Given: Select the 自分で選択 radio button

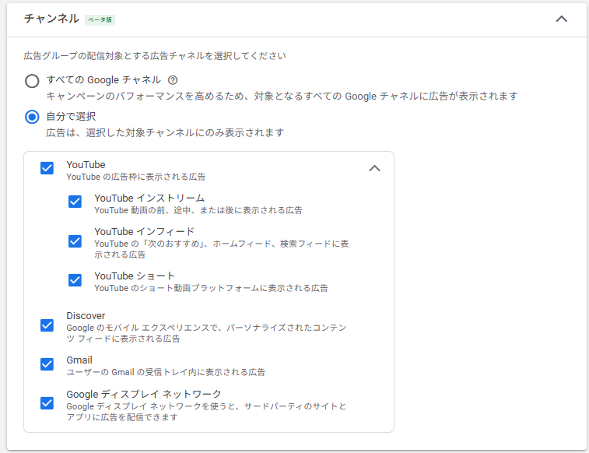Looking at the screenshot, I should 32,117.
